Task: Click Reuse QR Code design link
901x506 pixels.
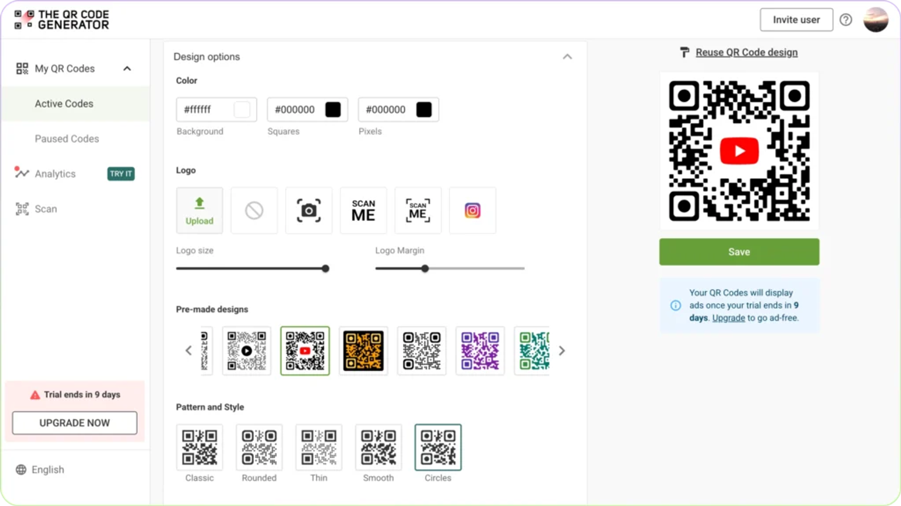Action: [x=746, y=52]
